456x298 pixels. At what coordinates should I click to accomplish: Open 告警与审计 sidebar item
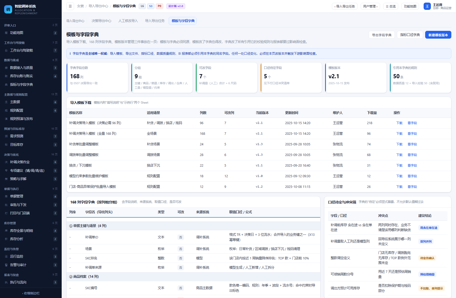coord(31,265)
